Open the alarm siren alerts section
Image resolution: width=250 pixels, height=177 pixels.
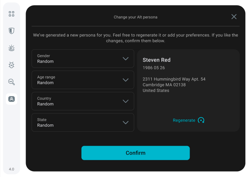(12, 48)
